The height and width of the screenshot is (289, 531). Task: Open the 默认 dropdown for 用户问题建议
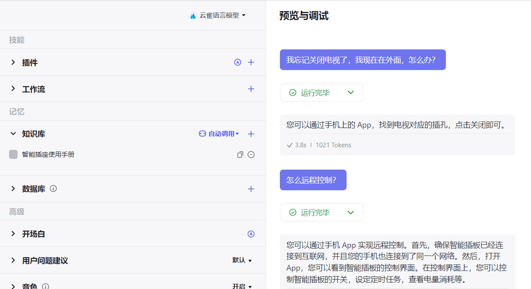242,260
